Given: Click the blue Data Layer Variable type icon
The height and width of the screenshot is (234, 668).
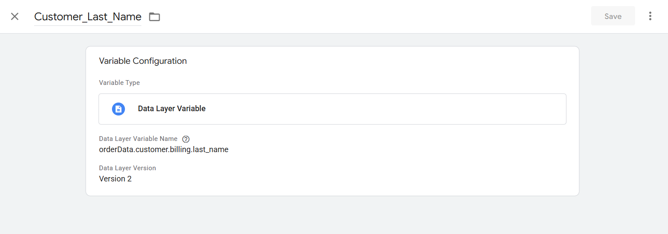Looking at the screenshot, I should coord(118,109).
